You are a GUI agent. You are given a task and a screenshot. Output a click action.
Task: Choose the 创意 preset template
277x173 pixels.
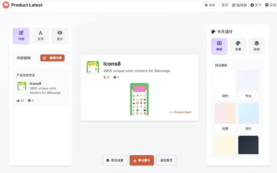tap(225, 118)
